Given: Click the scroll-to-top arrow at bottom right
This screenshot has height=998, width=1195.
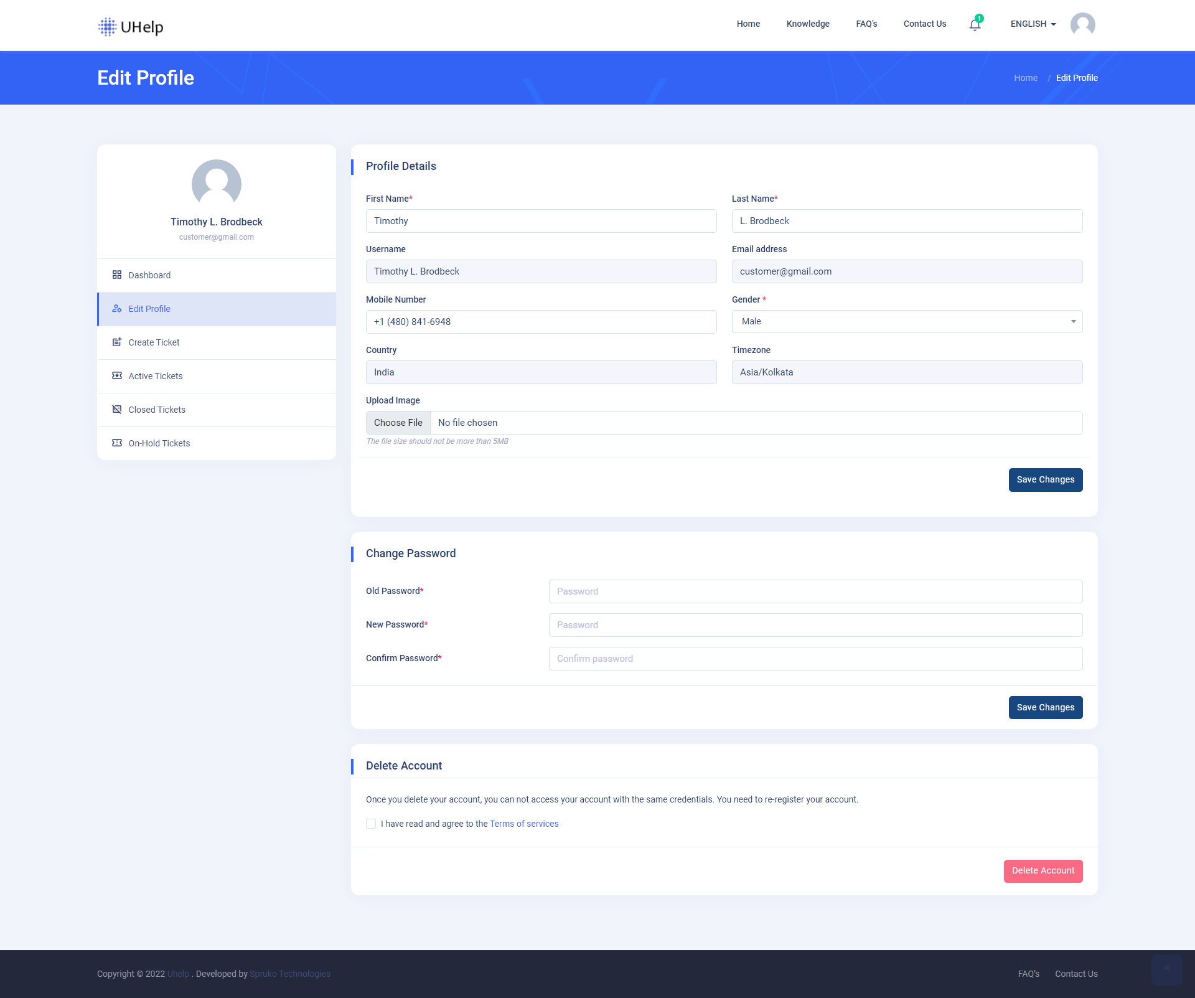Looking at the screenshot, I should click(1167, 970).
